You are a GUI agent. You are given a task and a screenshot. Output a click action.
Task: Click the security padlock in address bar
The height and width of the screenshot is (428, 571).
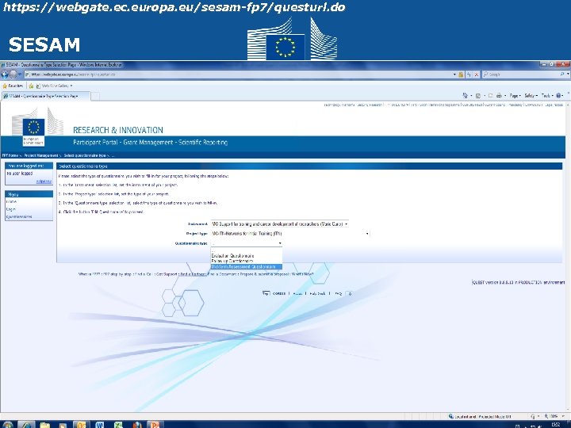point(461,75)
